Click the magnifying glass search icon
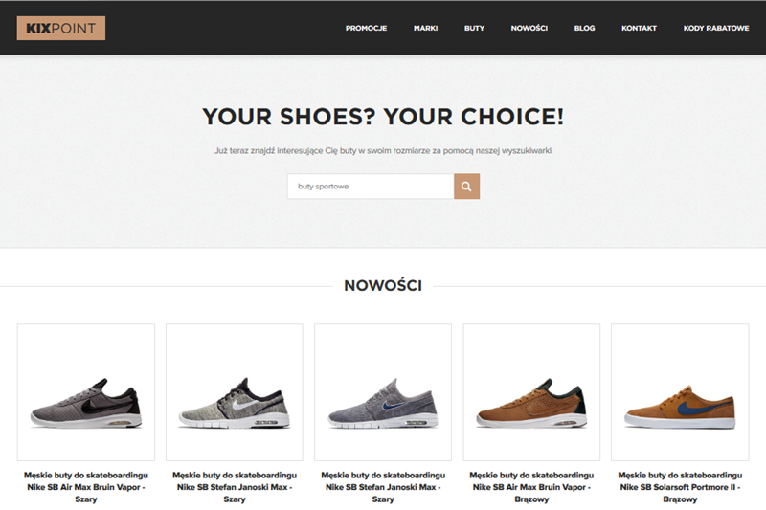Image resolution: width=766 pixels, height=510 pixels. [466, 187]
